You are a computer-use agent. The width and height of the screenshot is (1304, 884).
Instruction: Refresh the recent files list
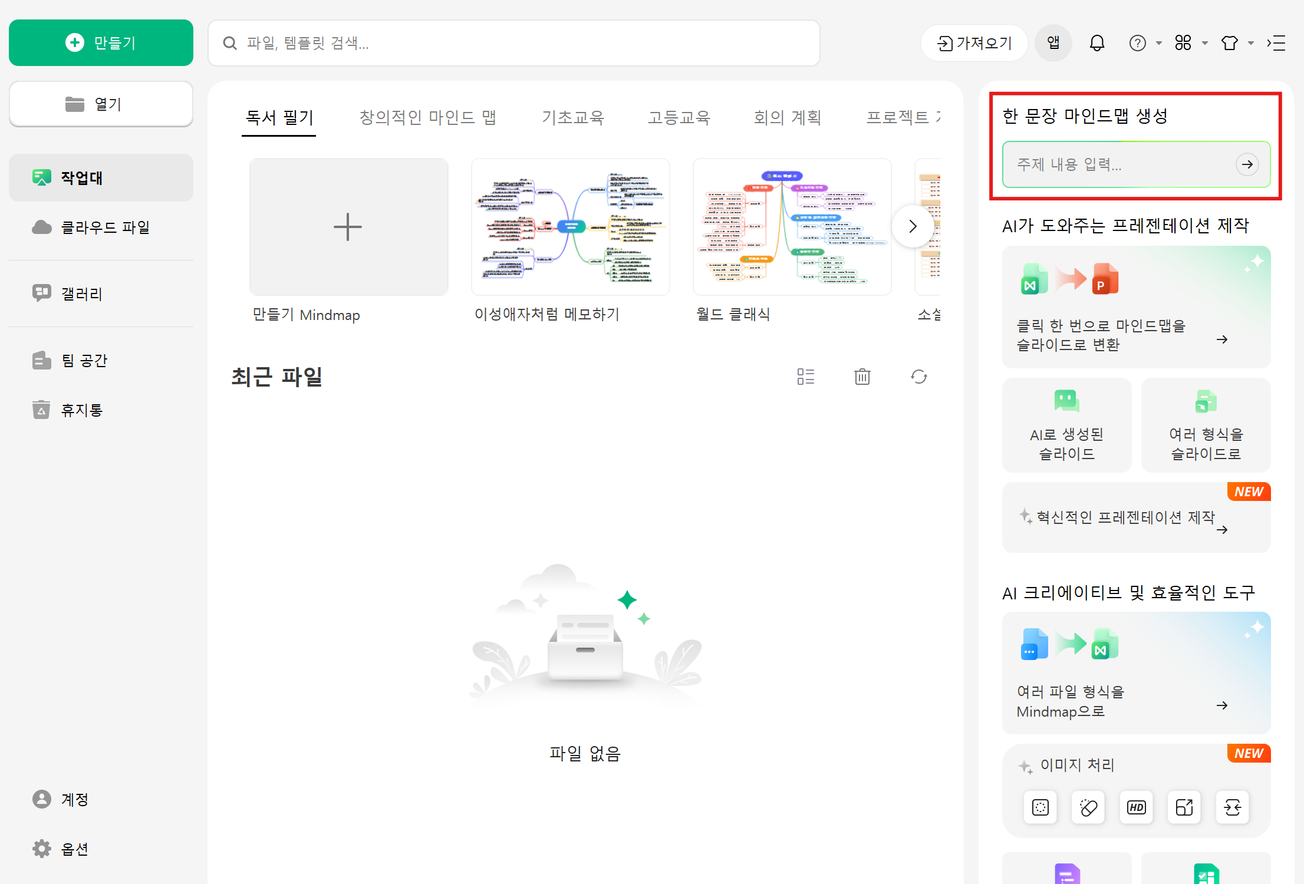coord(919,377)
